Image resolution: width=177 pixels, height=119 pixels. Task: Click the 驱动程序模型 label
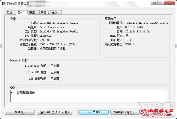tap(114, 44)
